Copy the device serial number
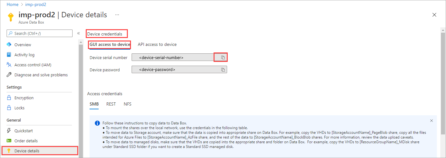This screenshot has height=158, width=446. 223,57
